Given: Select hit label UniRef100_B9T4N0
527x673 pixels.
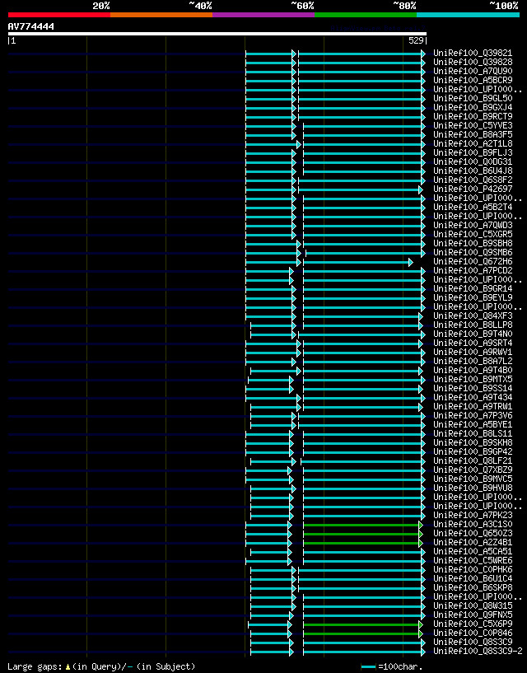Looking at the screenshot, I should tap(473, 334).
